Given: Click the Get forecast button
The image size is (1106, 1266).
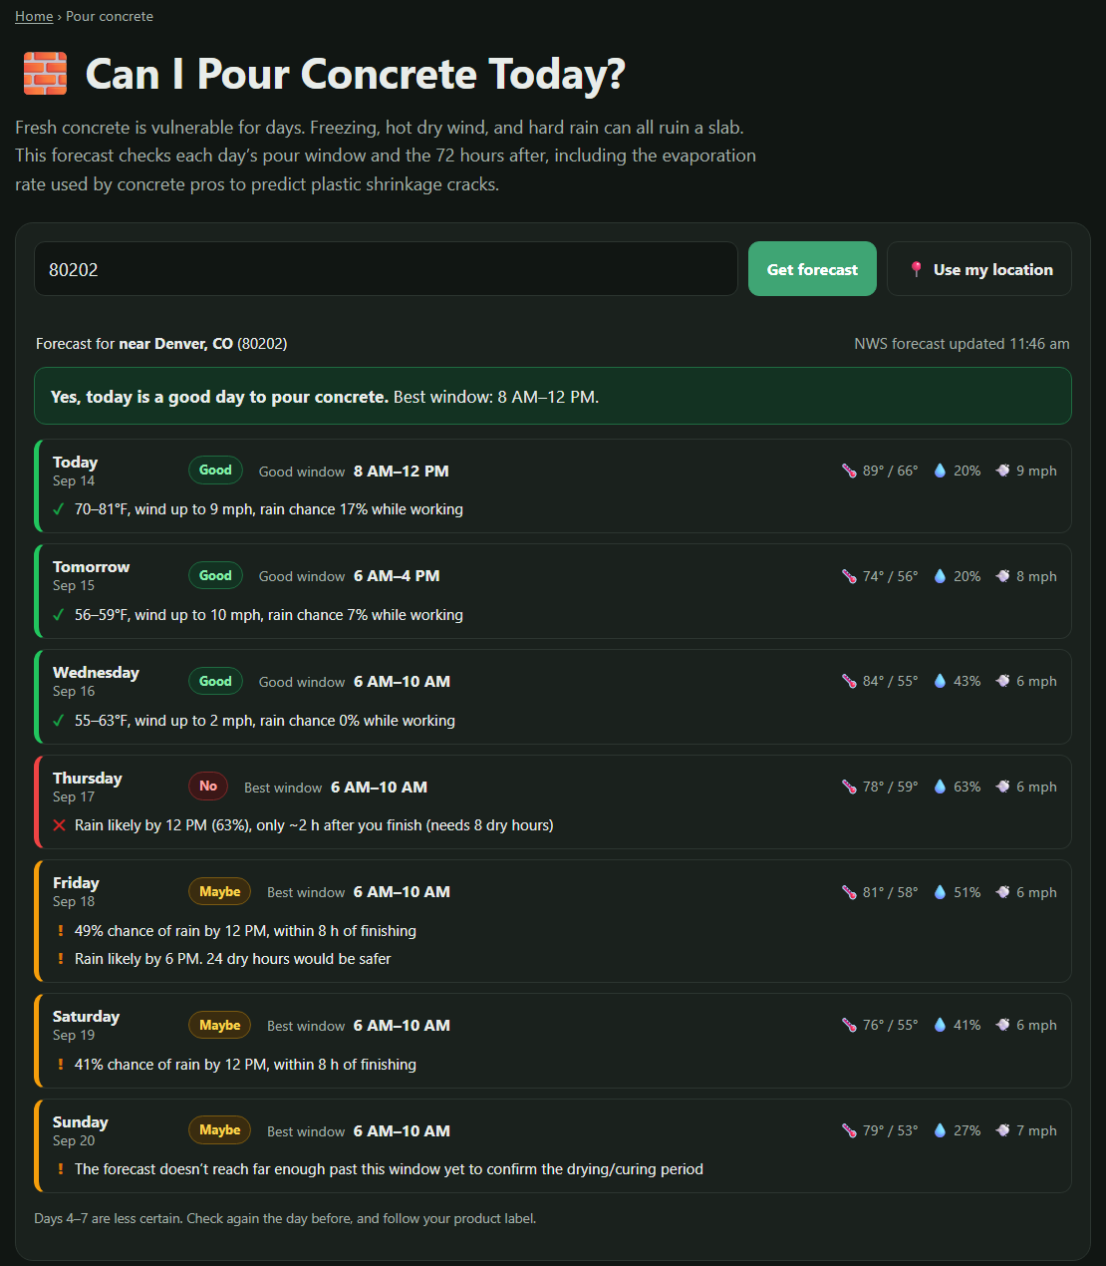Looking at the screenshot, I should (x=812, y=269).
